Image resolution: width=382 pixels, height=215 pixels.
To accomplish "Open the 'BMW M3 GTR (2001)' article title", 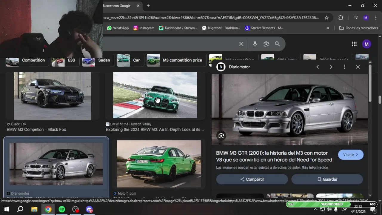I will click(x=274, y=156).
